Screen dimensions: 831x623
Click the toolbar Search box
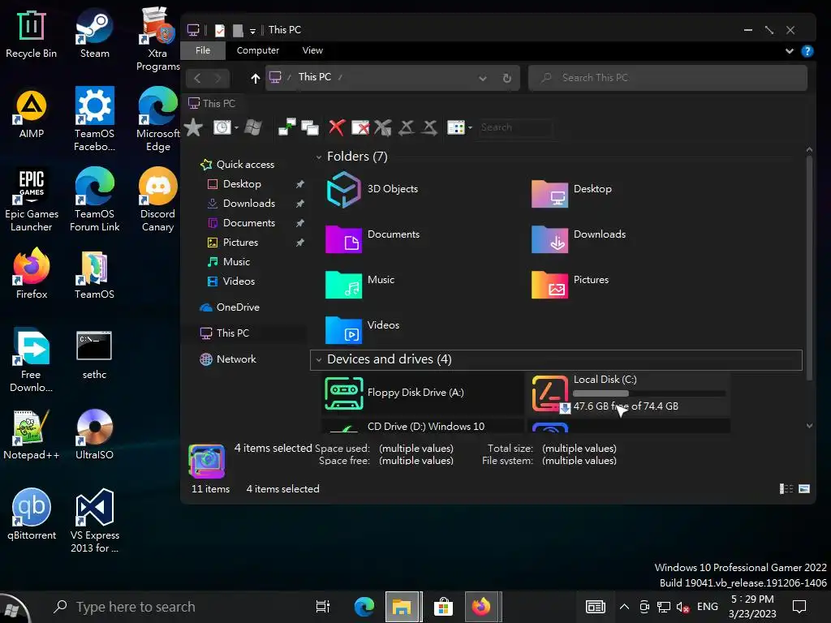click(x=514, y=127)
